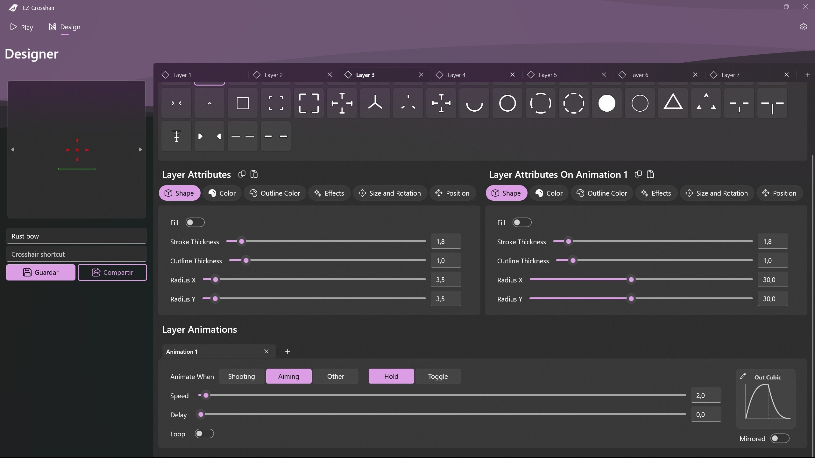Viewport: 815px width, 458px height.
Task: Close the Animation 1 tab
Action: 266,351
